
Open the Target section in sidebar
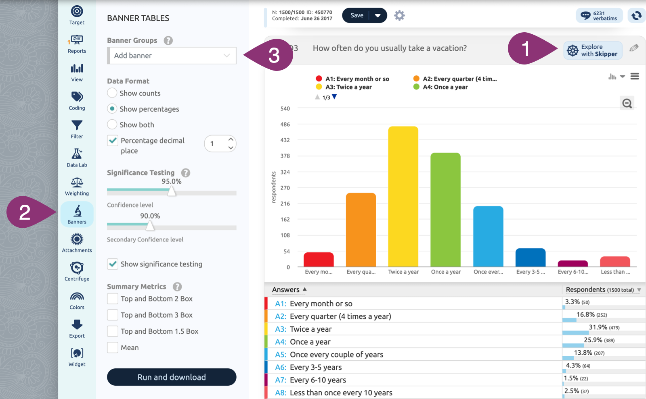pyautogui.click(x=77, y=15)
